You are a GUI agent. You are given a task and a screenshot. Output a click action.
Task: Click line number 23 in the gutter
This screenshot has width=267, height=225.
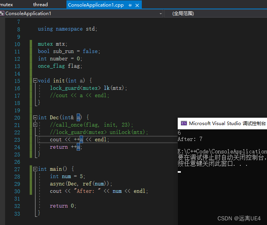pos(17,140)
